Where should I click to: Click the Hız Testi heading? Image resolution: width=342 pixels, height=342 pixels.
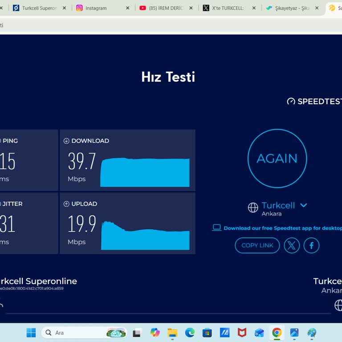tap(168, 77)
